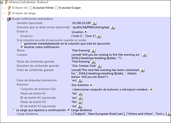171x123 pixels.
Task: Click the Enviar notificación automática bell icon
Action: click(9, 19)
